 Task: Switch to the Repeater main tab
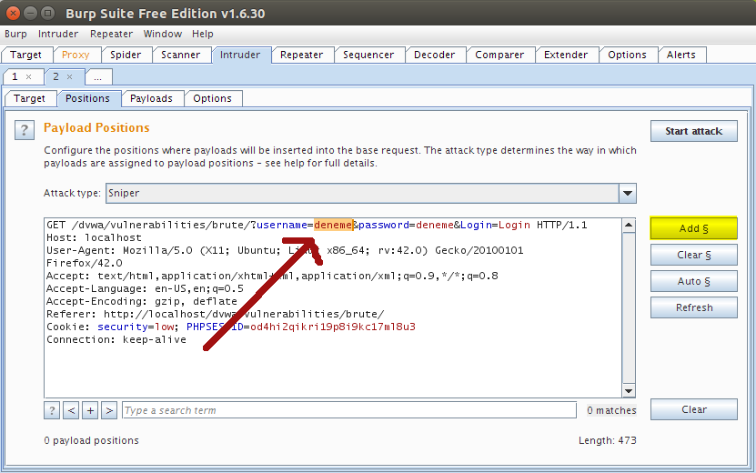pyautogui.click(x=302, y=55)
